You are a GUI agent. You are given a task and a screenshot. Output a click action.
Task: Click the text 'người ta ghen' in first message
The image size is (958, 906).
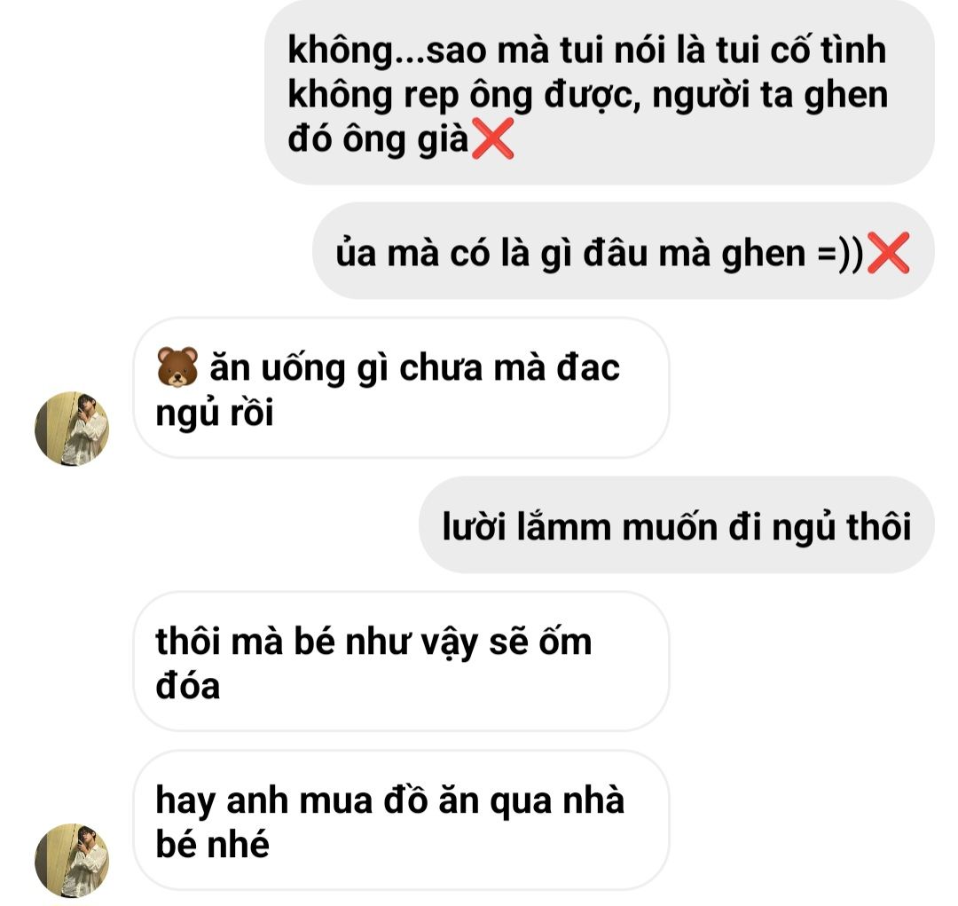coord(770,96)
